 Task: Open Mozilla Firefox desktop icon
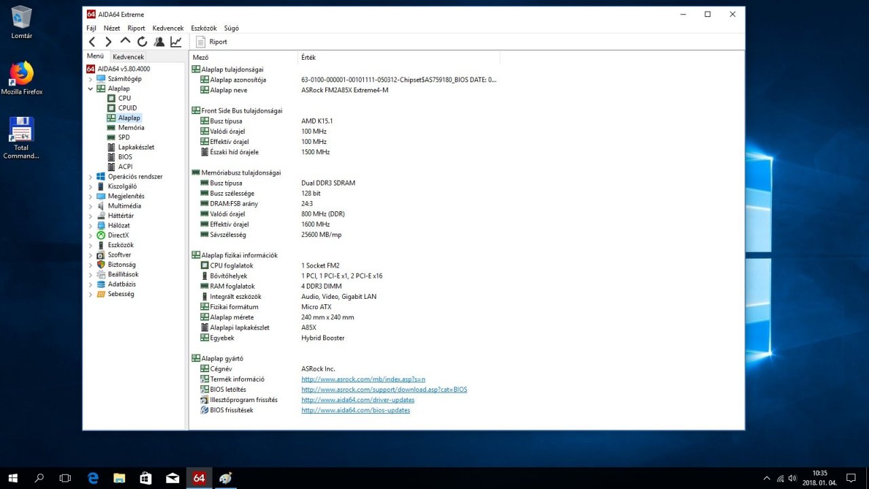click(22, 78)
